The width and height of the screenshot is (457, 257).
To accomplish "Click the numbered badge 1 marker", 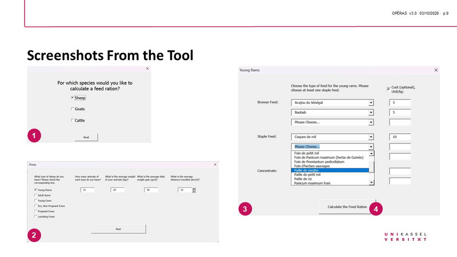I will [35, 136].
